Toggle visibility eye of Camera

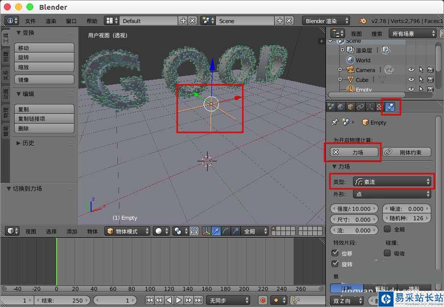click(411, 70)
